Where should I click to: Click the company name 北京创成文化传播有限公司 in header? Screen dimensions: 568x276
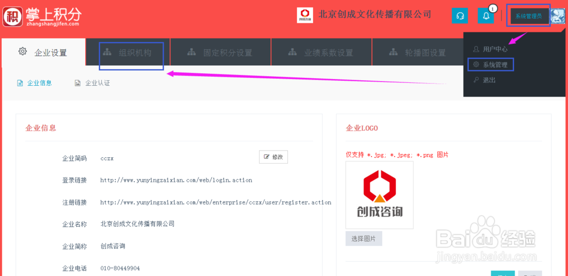pyautogui.click(x=375, y=14)
